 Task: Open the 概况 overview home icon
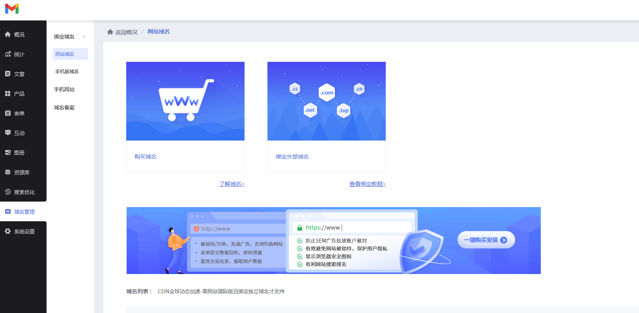click(8, 35)
